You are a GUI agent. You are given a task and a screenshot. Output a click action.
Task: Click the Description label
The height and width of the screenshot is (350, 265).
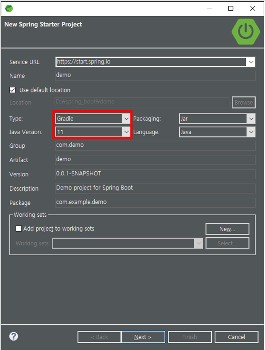click(x=24, y=189)
